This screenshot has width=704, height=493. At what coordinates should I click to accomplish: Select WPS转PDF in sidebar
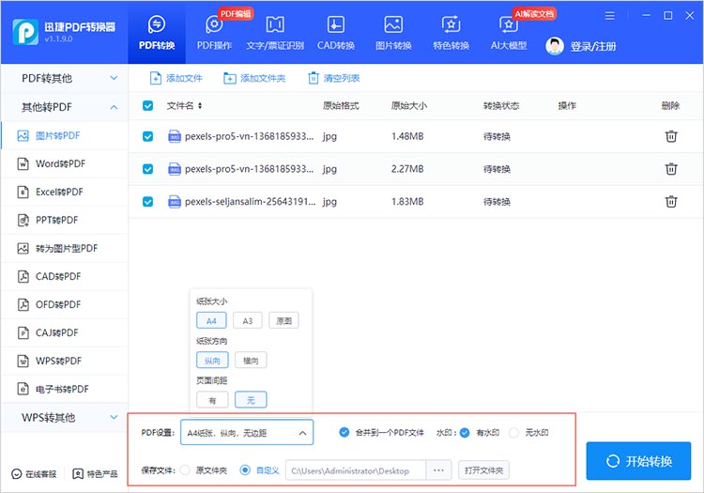coord(65,361)
